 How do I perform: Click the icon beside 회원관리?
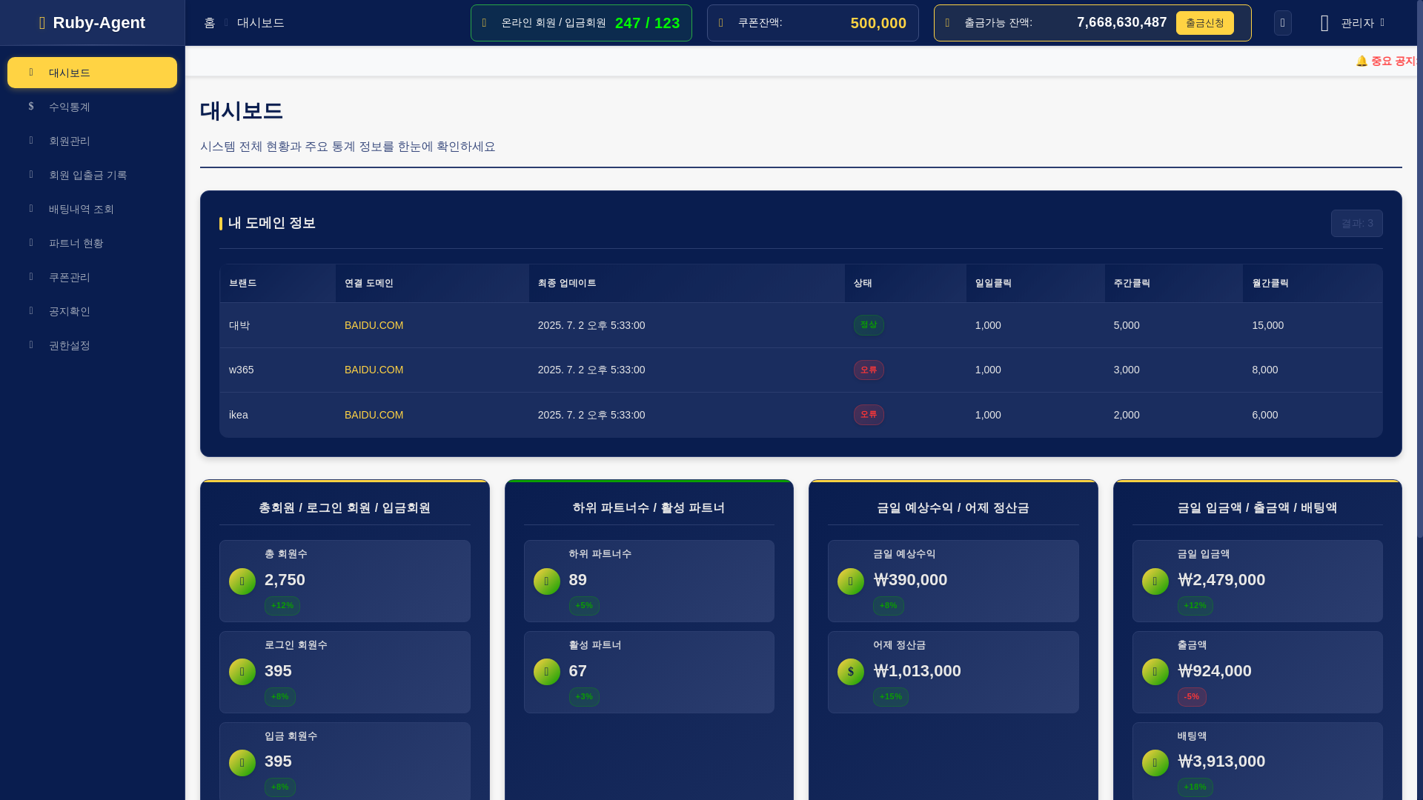[31, 141]
